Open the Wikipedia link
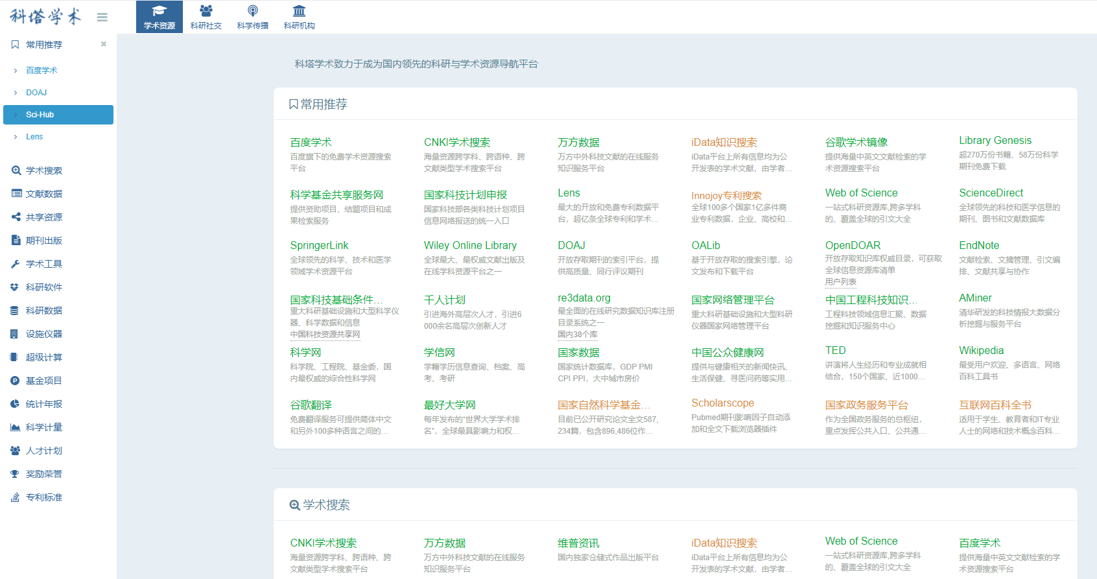The image size is (1097, 579). (981, 350)
